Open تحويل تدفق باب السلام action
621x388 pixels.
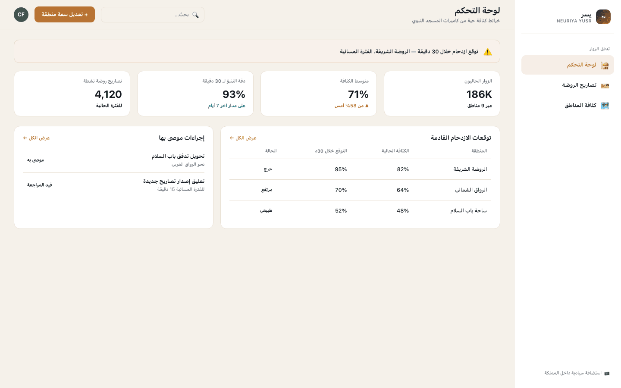point(114,160)
